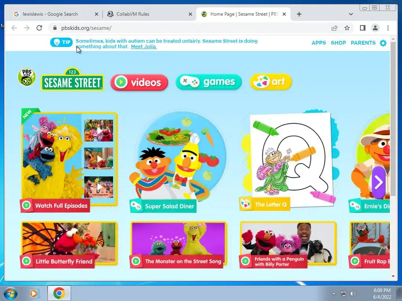Click the TIP lightbulb badge
402x301 pixels.
click(x=61, y=42)
